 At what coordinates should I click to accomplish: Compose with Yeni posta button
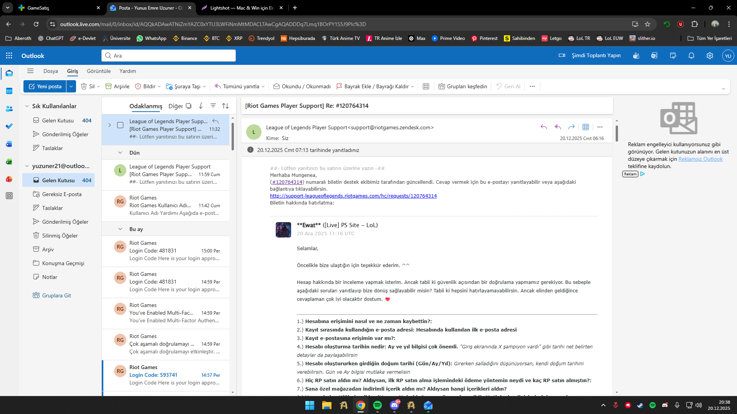tap(45, 86)
